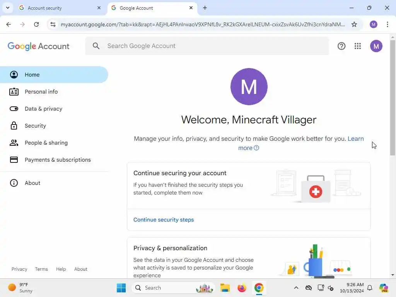Go forward in browser history
This screenshot has width=396, height=297.
[x=22, y=24]
